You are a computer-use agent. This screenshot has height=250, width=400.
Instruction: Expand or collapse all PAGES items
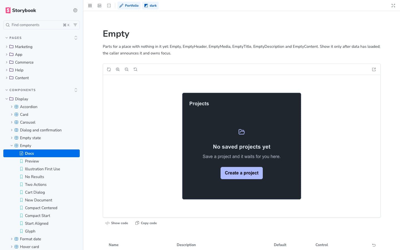pos(76,38)
